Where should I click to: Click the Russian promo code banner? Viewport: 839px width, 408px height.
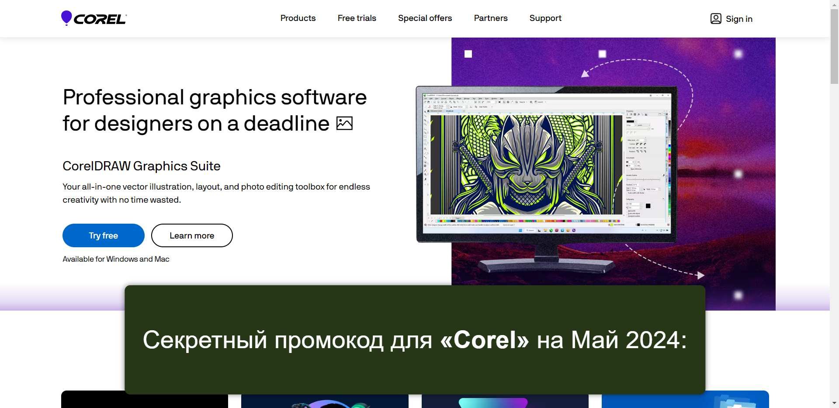click(x=415, y=340)
